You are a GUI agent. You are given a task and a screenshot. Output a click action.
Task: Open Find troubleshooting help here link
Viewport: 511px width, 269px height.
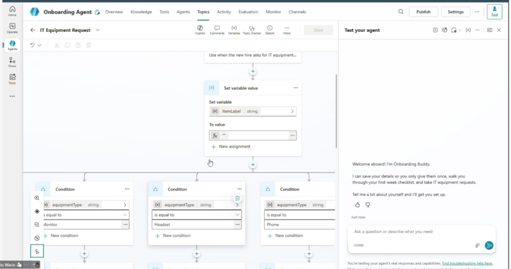(x=467, y=263)
